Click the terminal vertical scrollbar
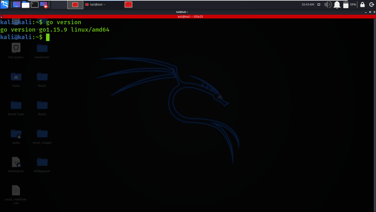Screen dimensions: 376x212 click(x=374, y=115)
